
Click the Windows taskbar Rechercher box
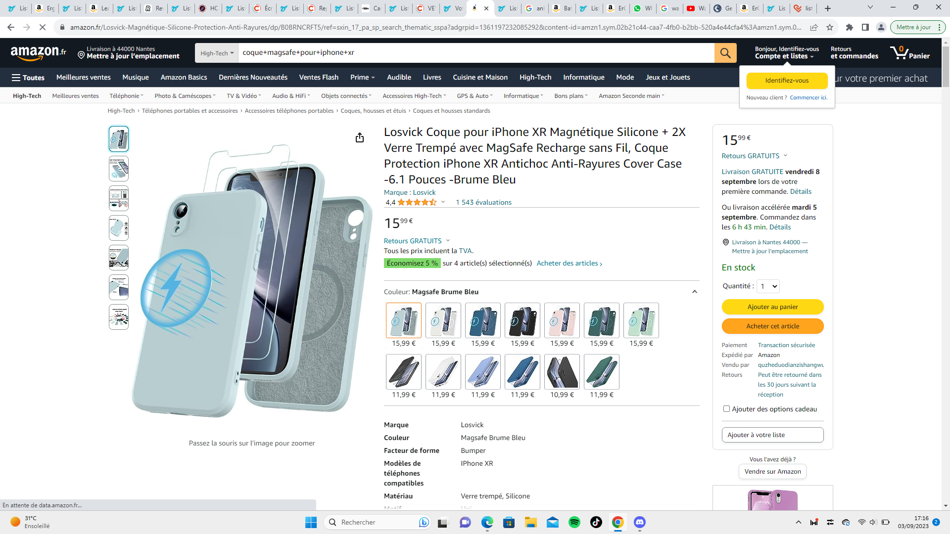(x=376, y=522)
